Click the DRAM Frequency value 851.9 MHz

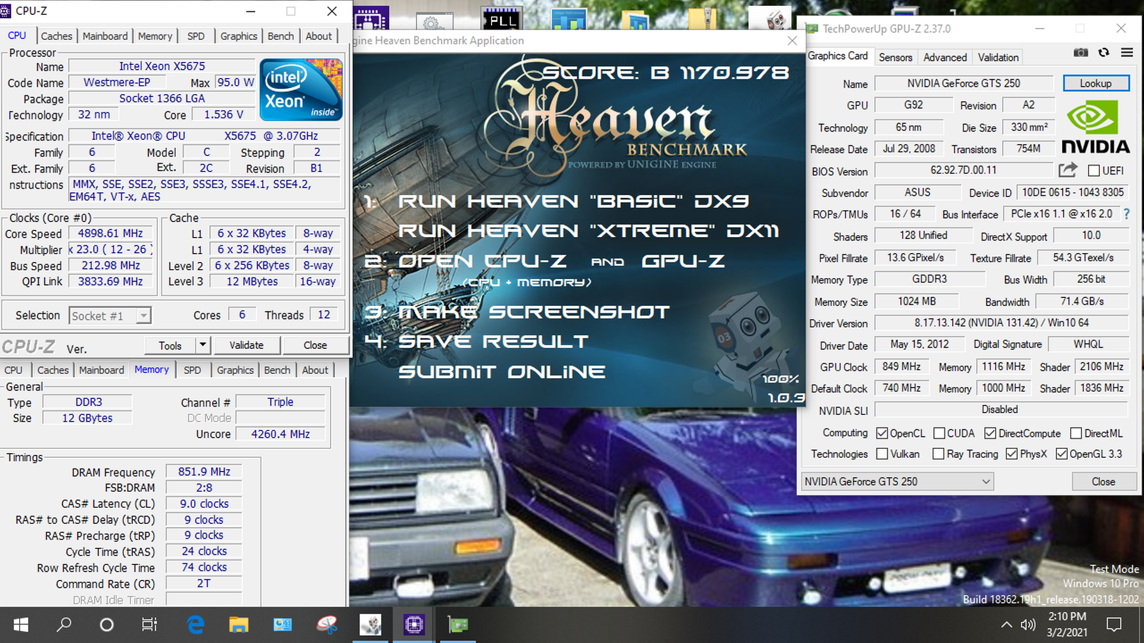pos(204,472)
